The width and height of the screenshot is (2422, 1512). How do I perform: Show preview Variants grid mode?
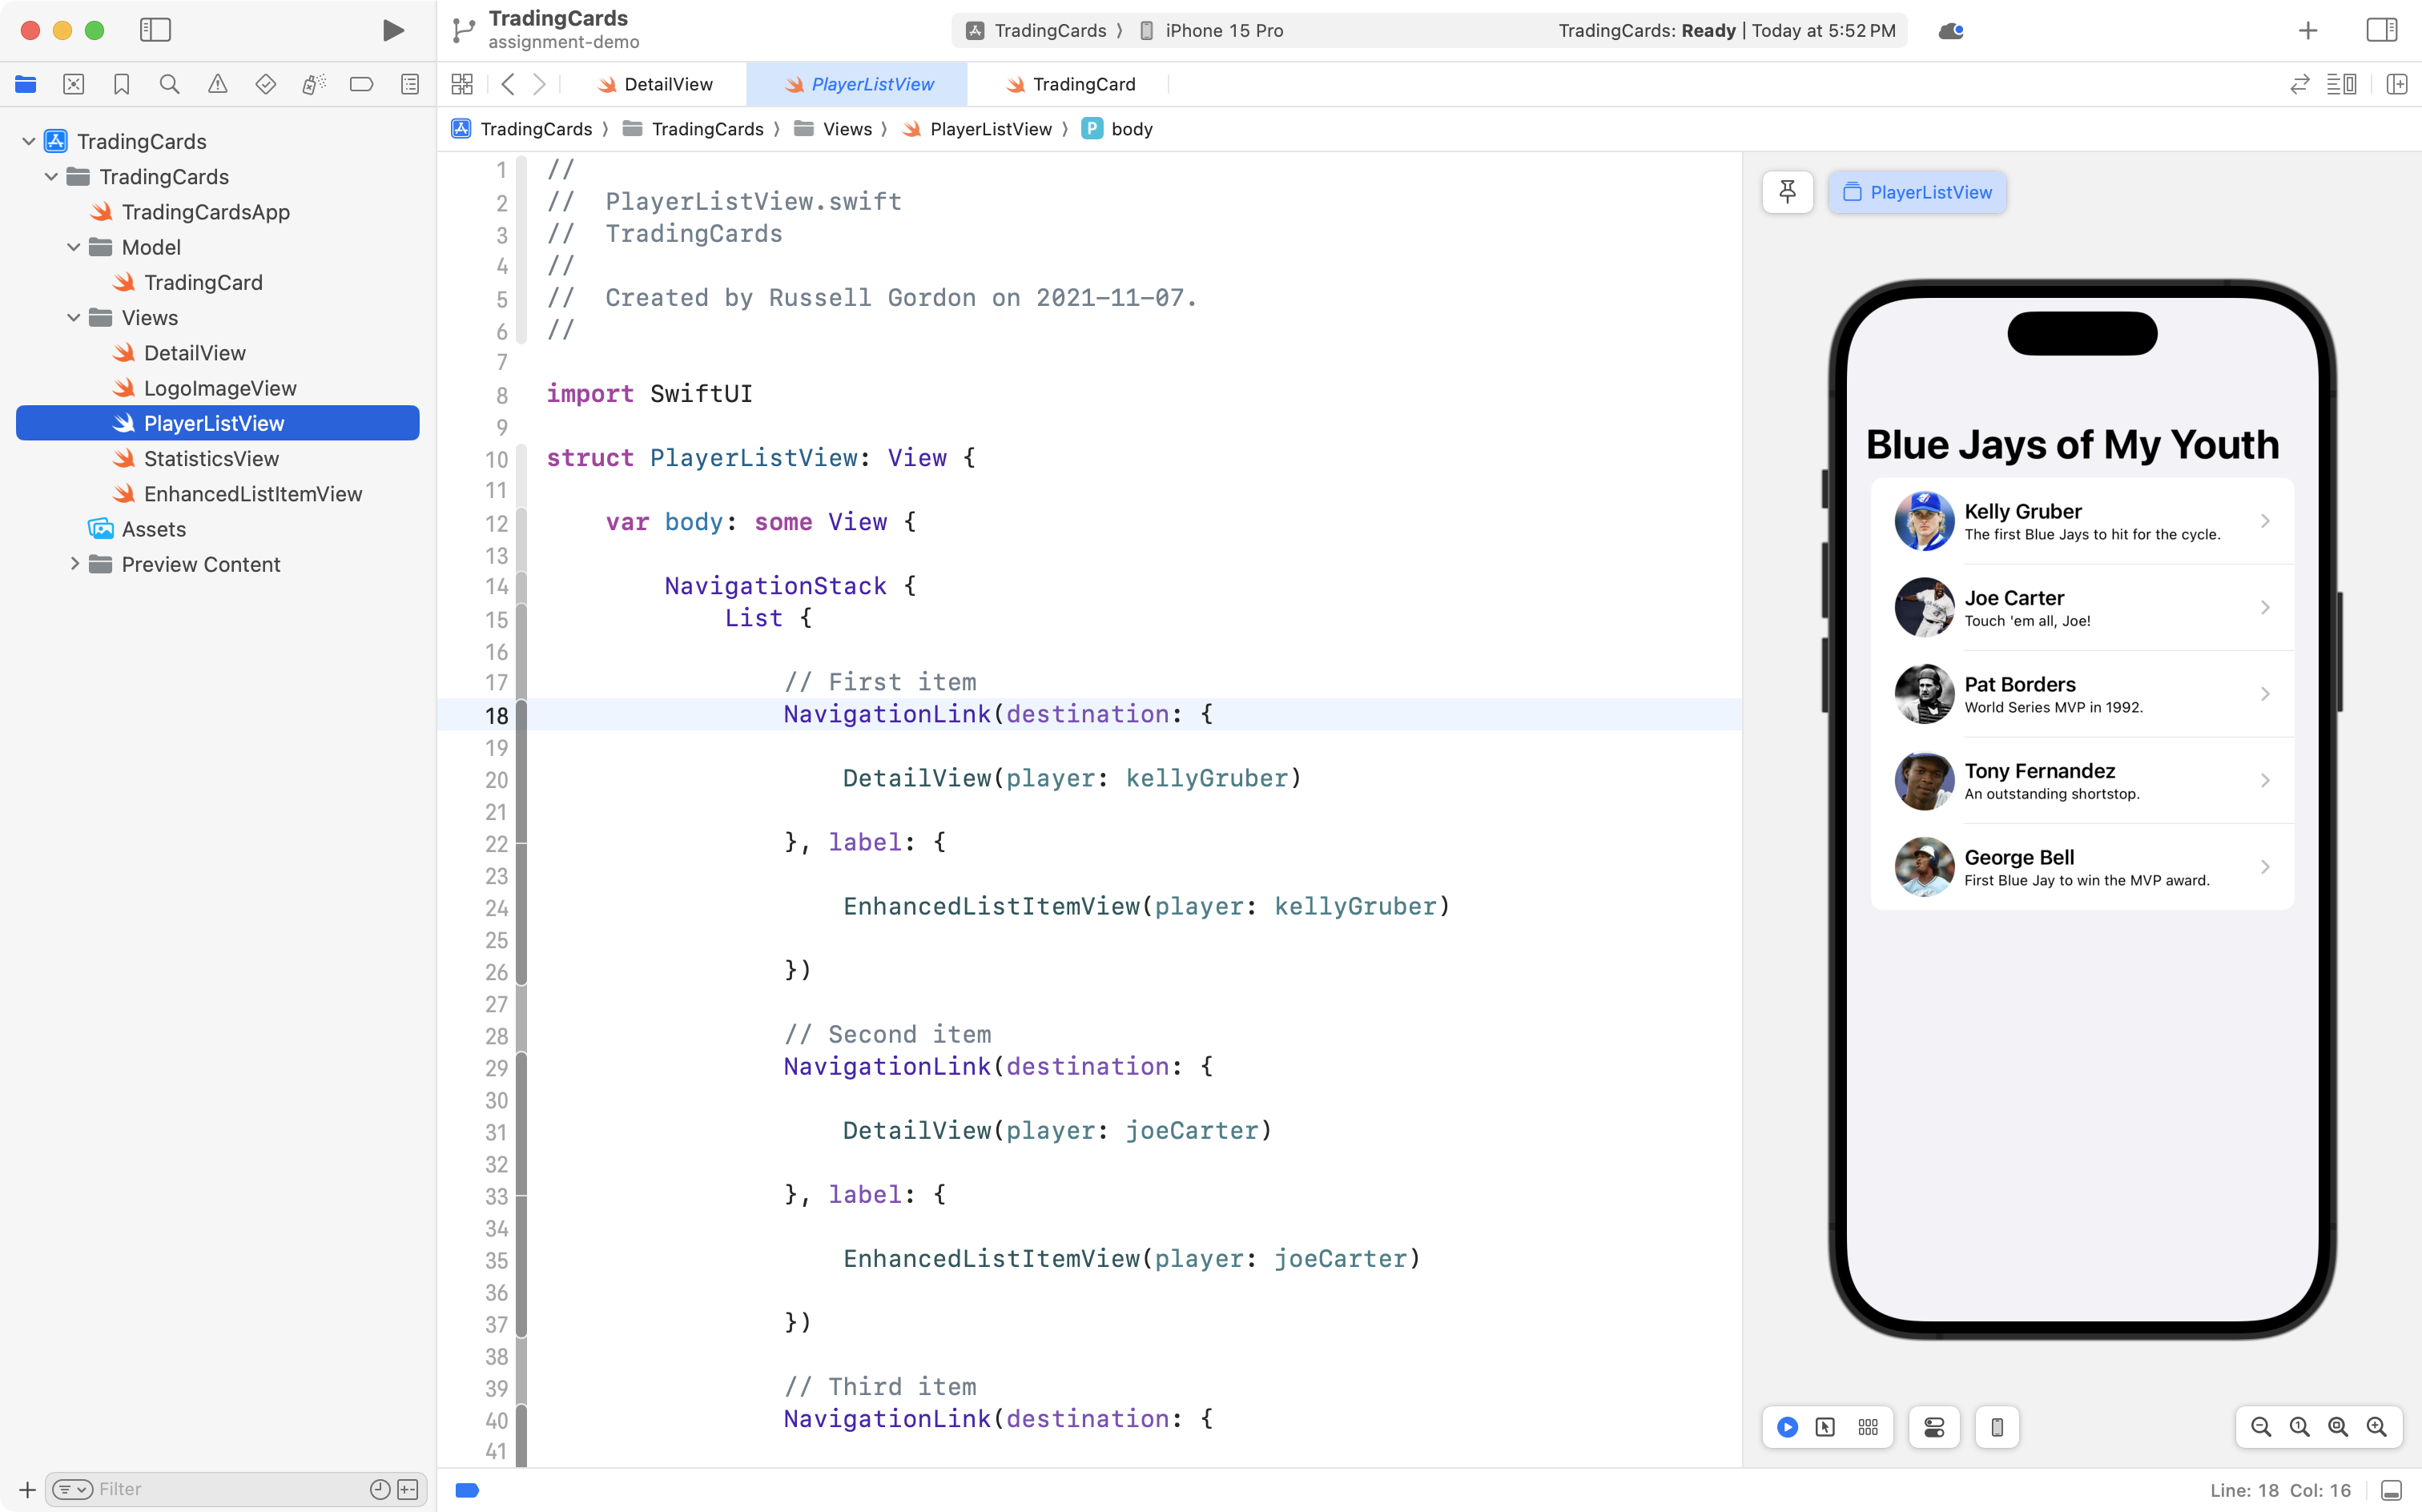pyautogui.click(x=1867, y=1427)
